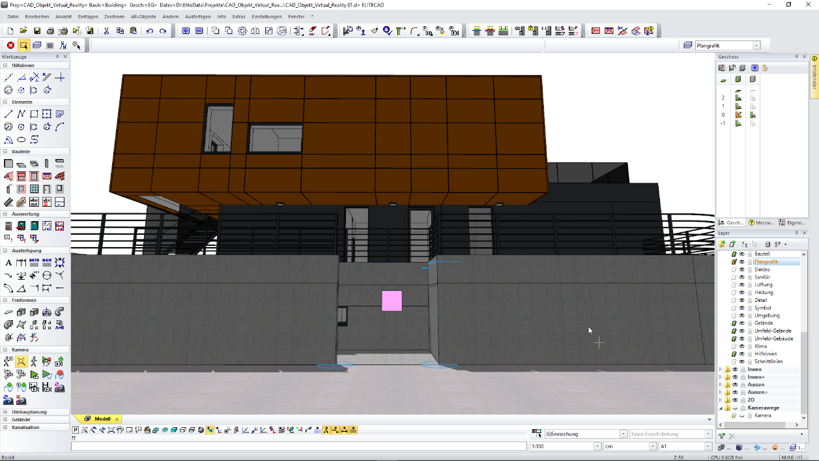
Task: Expand the Aussen layer group
Action: click(x=721, y=385)
